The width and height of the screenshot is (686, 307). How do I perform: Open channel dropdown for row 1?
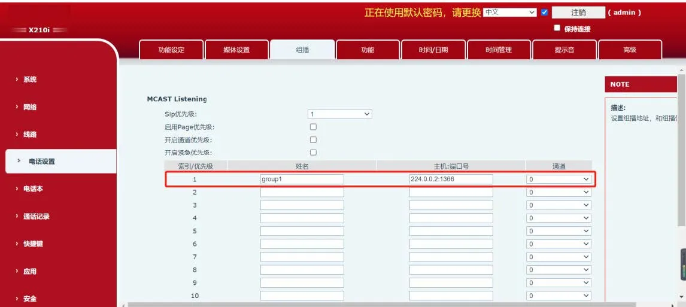[558, 179]
